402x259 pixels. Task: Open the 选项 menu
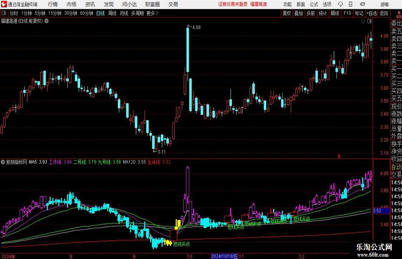327,4
